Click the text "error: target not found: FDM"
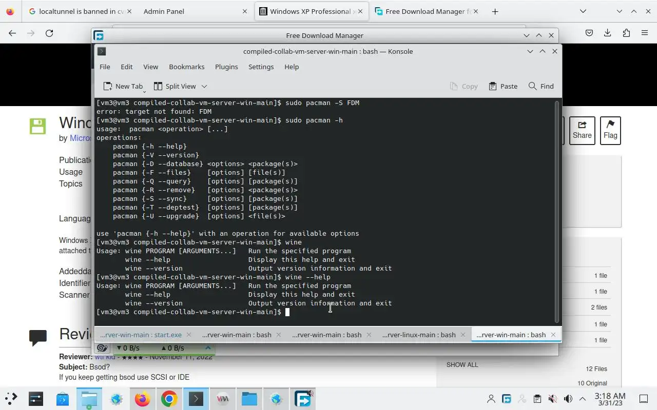This screenshot has height=410, width=657. (x=154, y=112)
